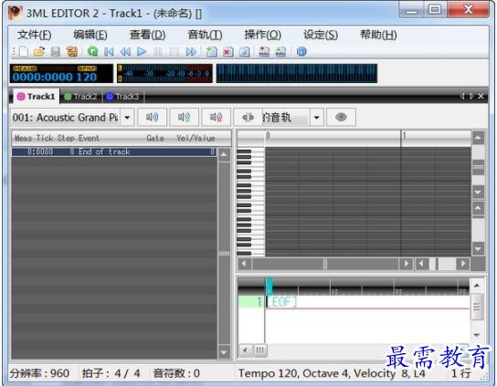Viewport: 497px width, 386px height.
Task: Click piano roll horizontal scroll-left arrow
Action: [244, 264]
